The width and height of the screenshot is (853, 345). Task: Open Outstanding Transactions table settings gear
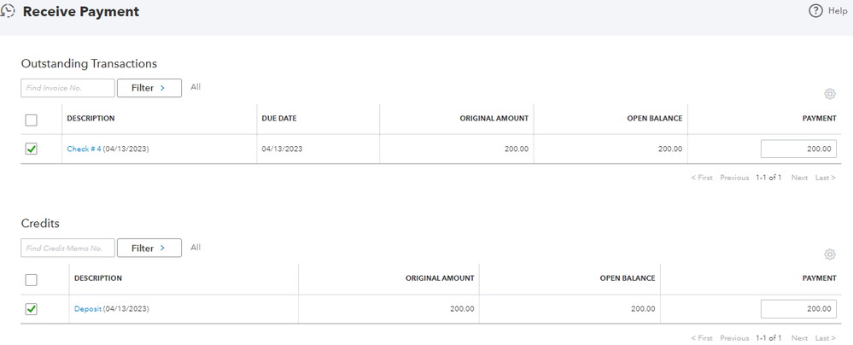pyautogui.click(x=829, y=94)
